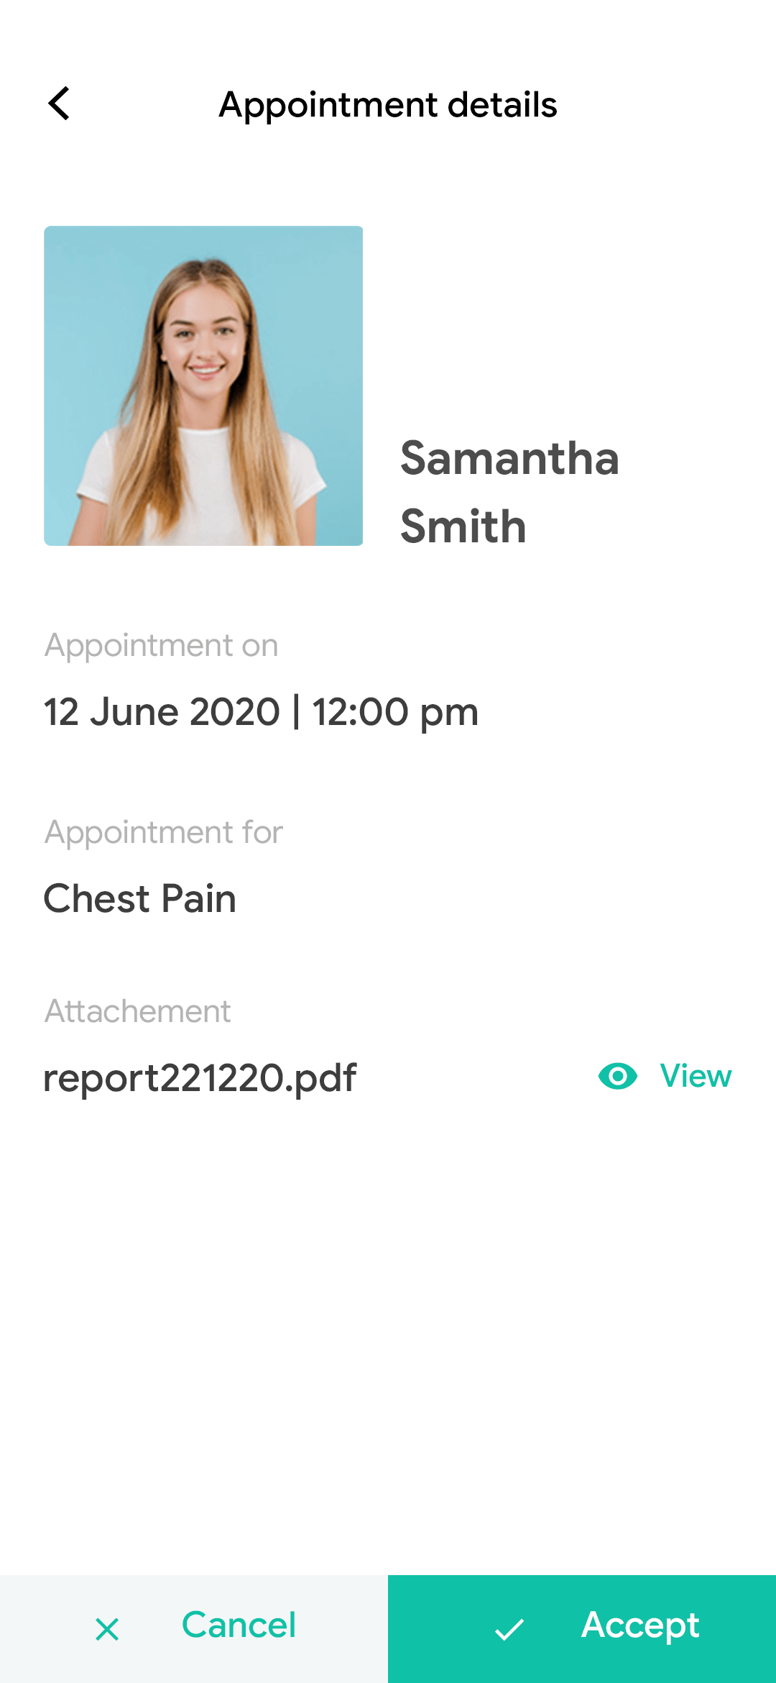Open the report221220.pdf file name
Viewport: 776px width, 1683px height.
(200, 1078)
